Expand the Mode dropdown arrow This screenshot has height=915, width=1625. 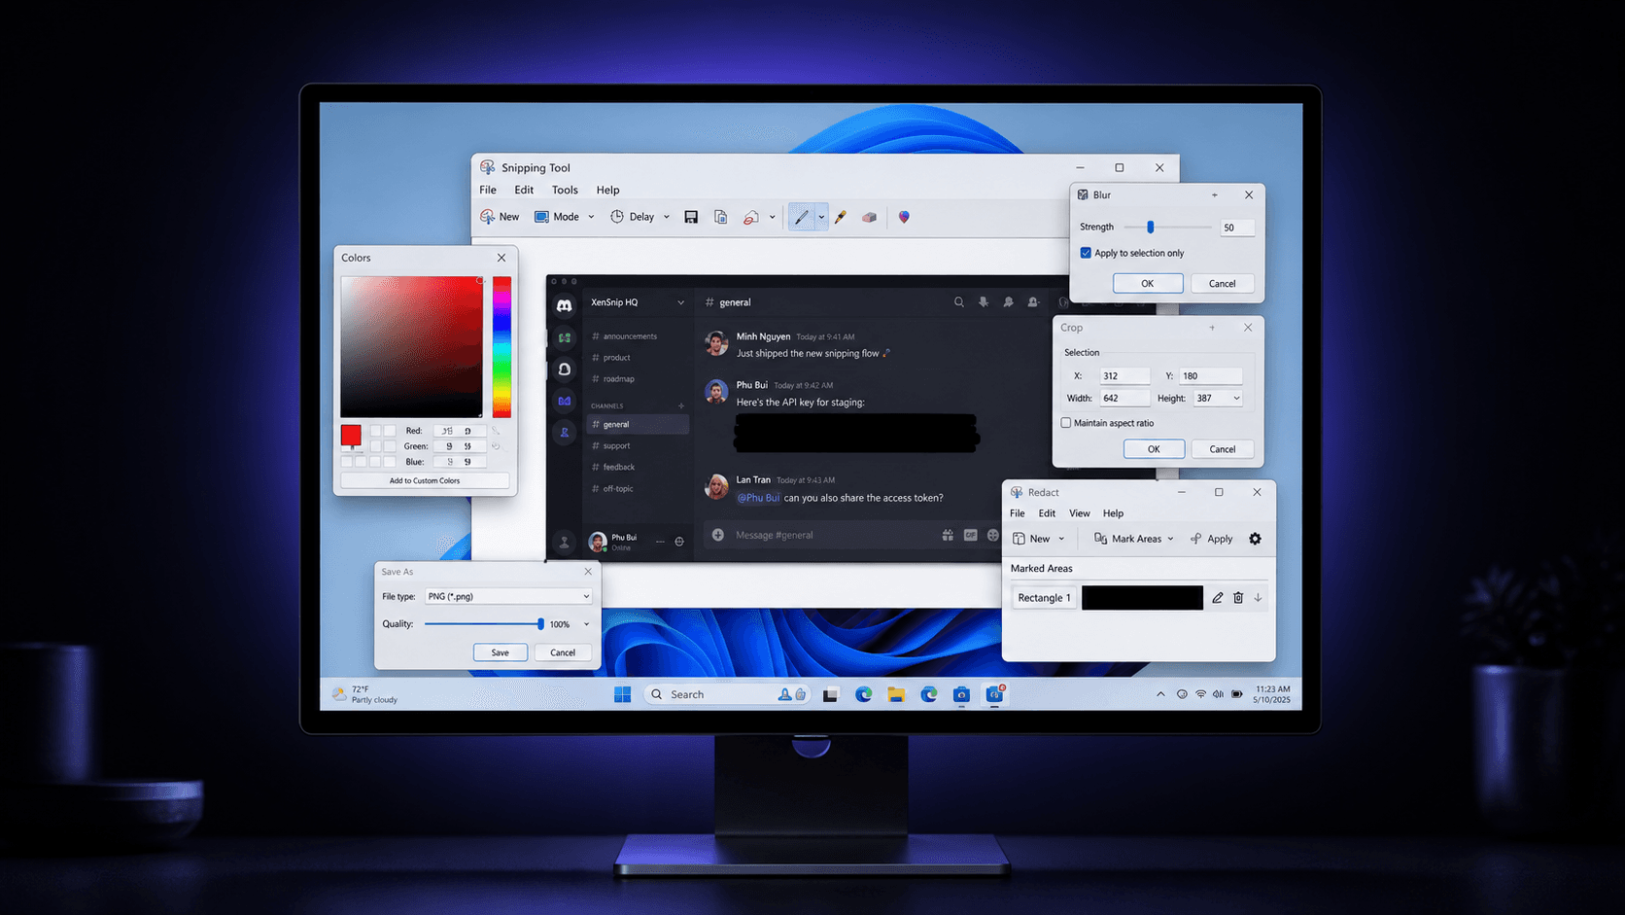(x=591, y=217)
